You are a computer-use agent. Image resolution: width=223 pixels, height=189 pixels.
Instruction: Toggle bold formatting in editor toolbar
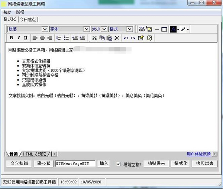[11, 38]
